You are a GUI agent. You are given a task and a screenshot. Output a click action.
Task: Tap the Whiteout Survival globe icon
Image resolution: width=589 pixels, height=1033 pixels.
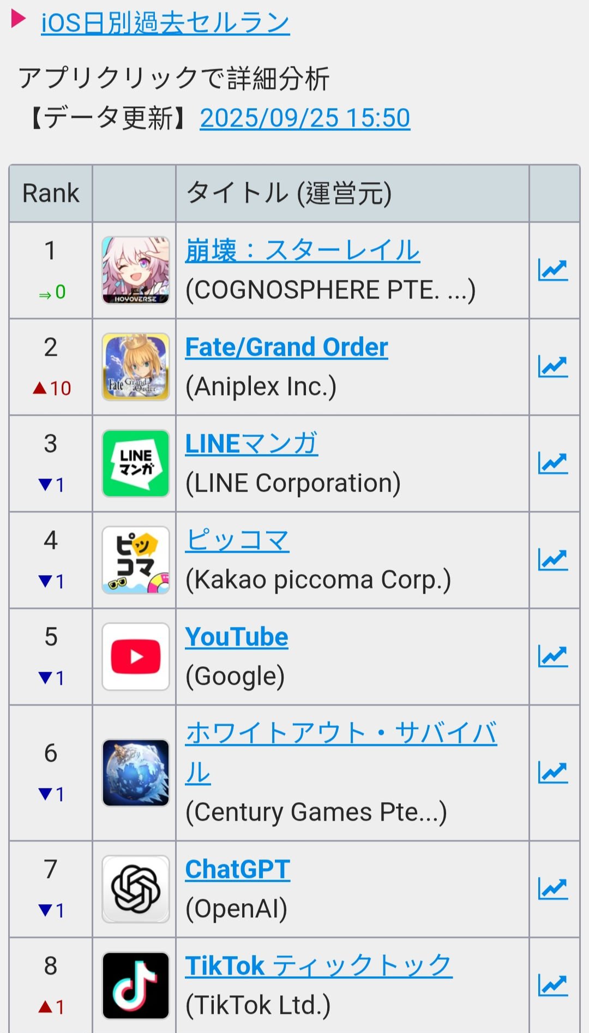click(x=136, y=773)
